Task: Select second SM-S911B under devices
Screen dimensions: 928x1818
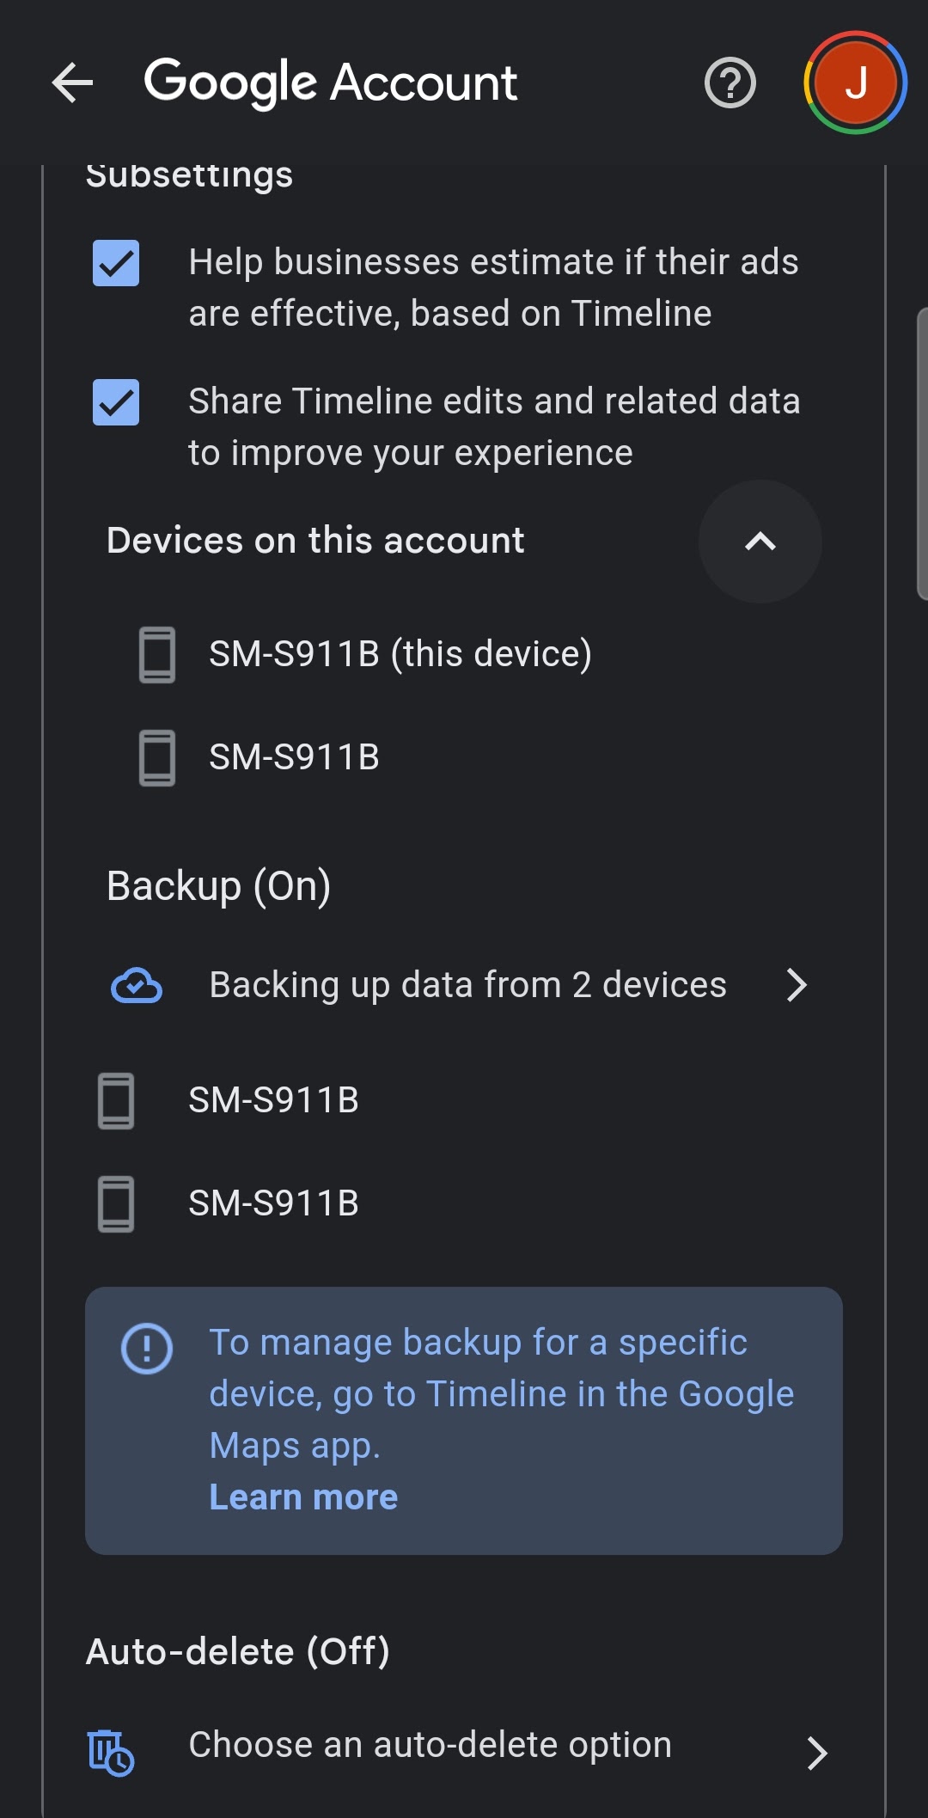Action: click(294, 757)
